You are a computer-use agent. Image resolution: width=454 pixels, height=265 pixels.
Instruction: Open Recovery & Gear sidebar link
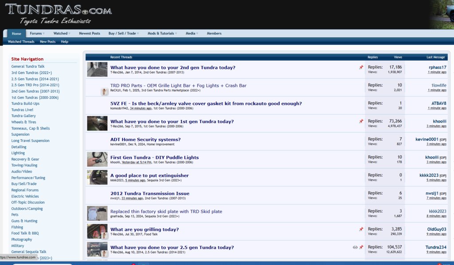coord(25,159)
